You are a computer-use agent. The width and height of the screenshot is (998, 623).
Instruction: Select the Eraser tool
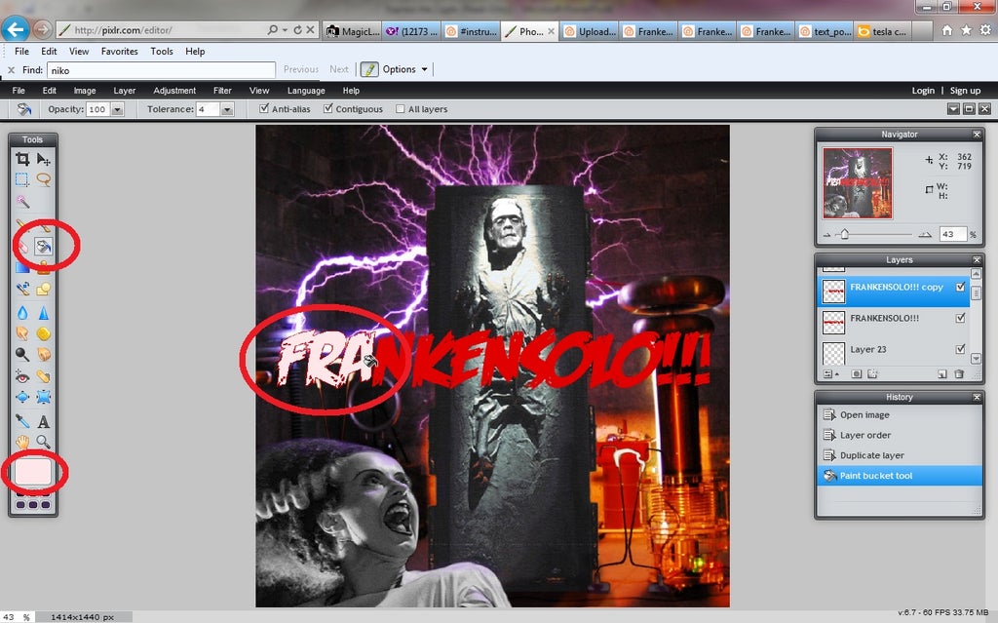(22, 246)
